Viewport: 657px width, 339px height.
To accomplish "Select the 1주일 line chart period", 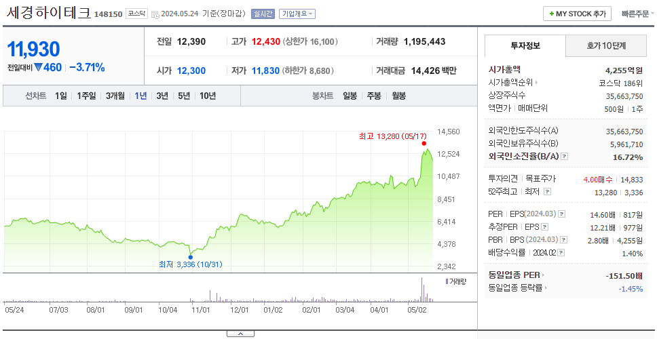I will (x=86, y=96).
